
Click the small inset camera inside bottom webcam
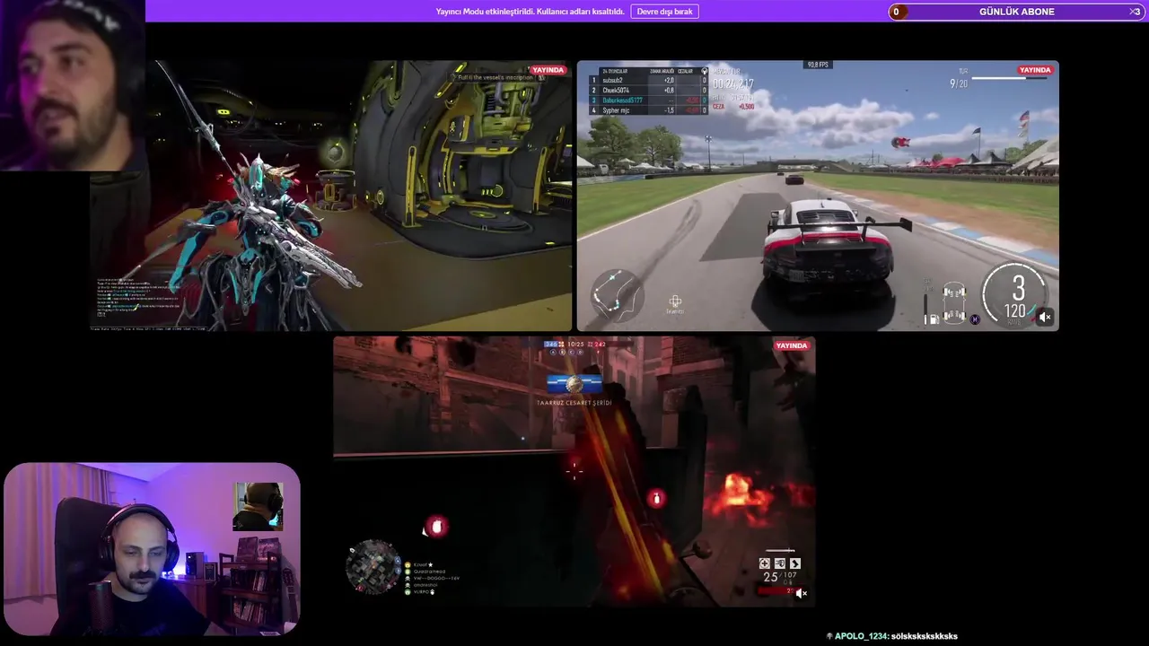click(259, 506)
